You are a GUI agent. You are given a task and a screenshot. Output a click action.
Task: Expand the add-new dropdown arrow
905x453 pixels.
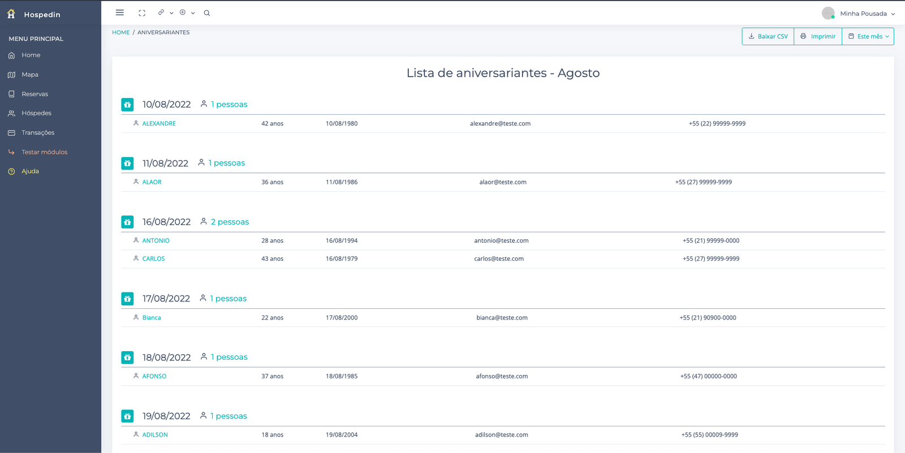[193, 13]
